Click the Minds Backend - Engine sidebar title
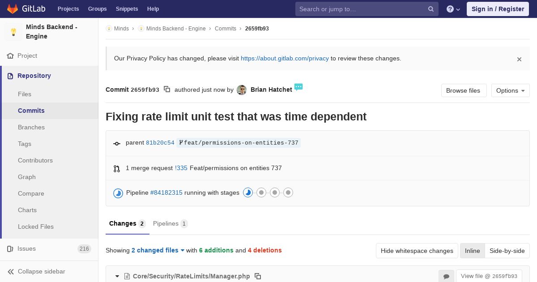This screenshot has width=537, height=282. coord(51,32)
